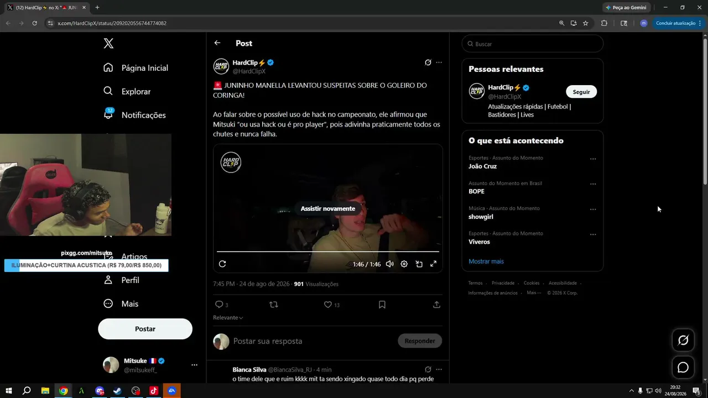Image resolution: width=708 pixels, height=398 pixels.
Task: Expand the Relevante sort dropdown
Action: (x=228, y=318)
